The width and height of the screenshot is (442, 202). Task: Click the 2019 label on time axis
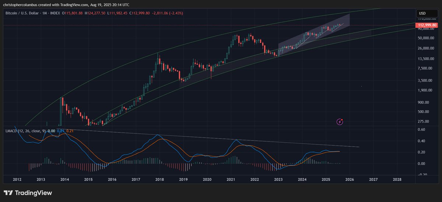click(183, 180)
